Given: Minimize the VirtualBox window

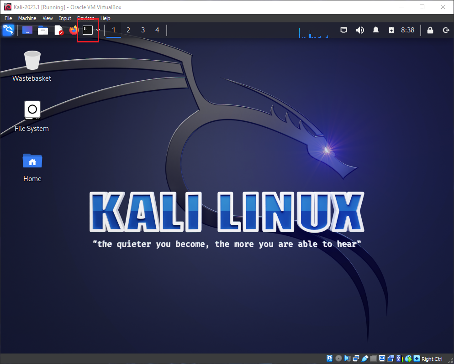Looking at the screenshot, I should [401, 7].
